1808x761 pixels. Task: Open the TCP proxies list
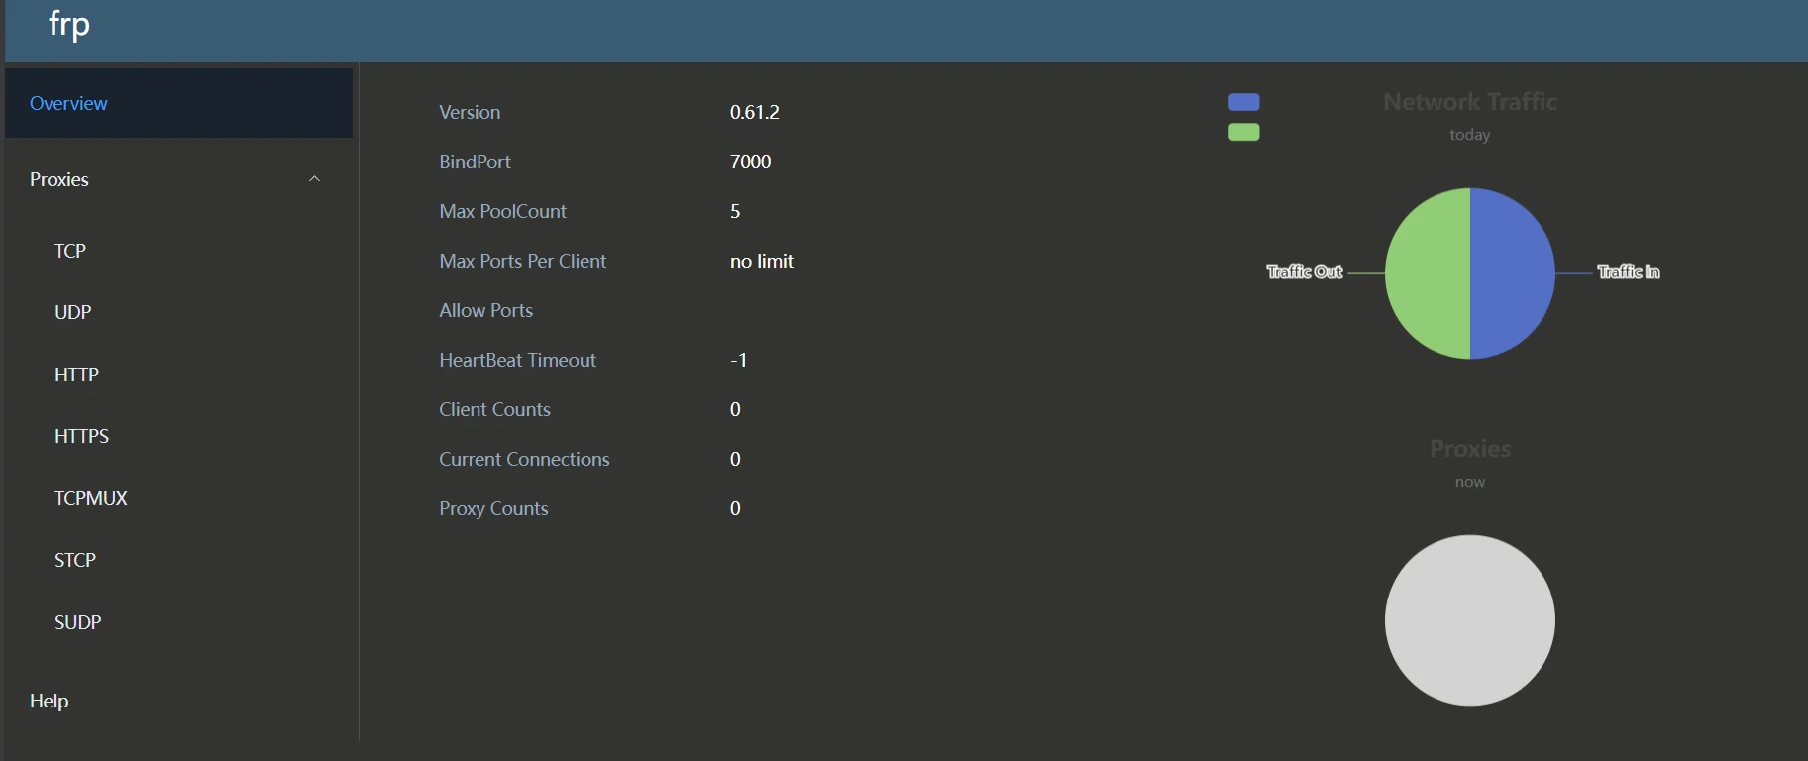point(70,251)
